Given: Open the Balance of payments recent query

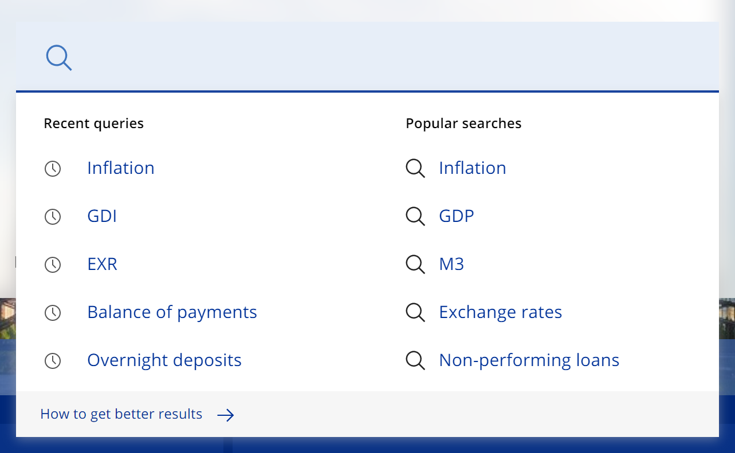Looking at the screenshot, I should [172, 312].
